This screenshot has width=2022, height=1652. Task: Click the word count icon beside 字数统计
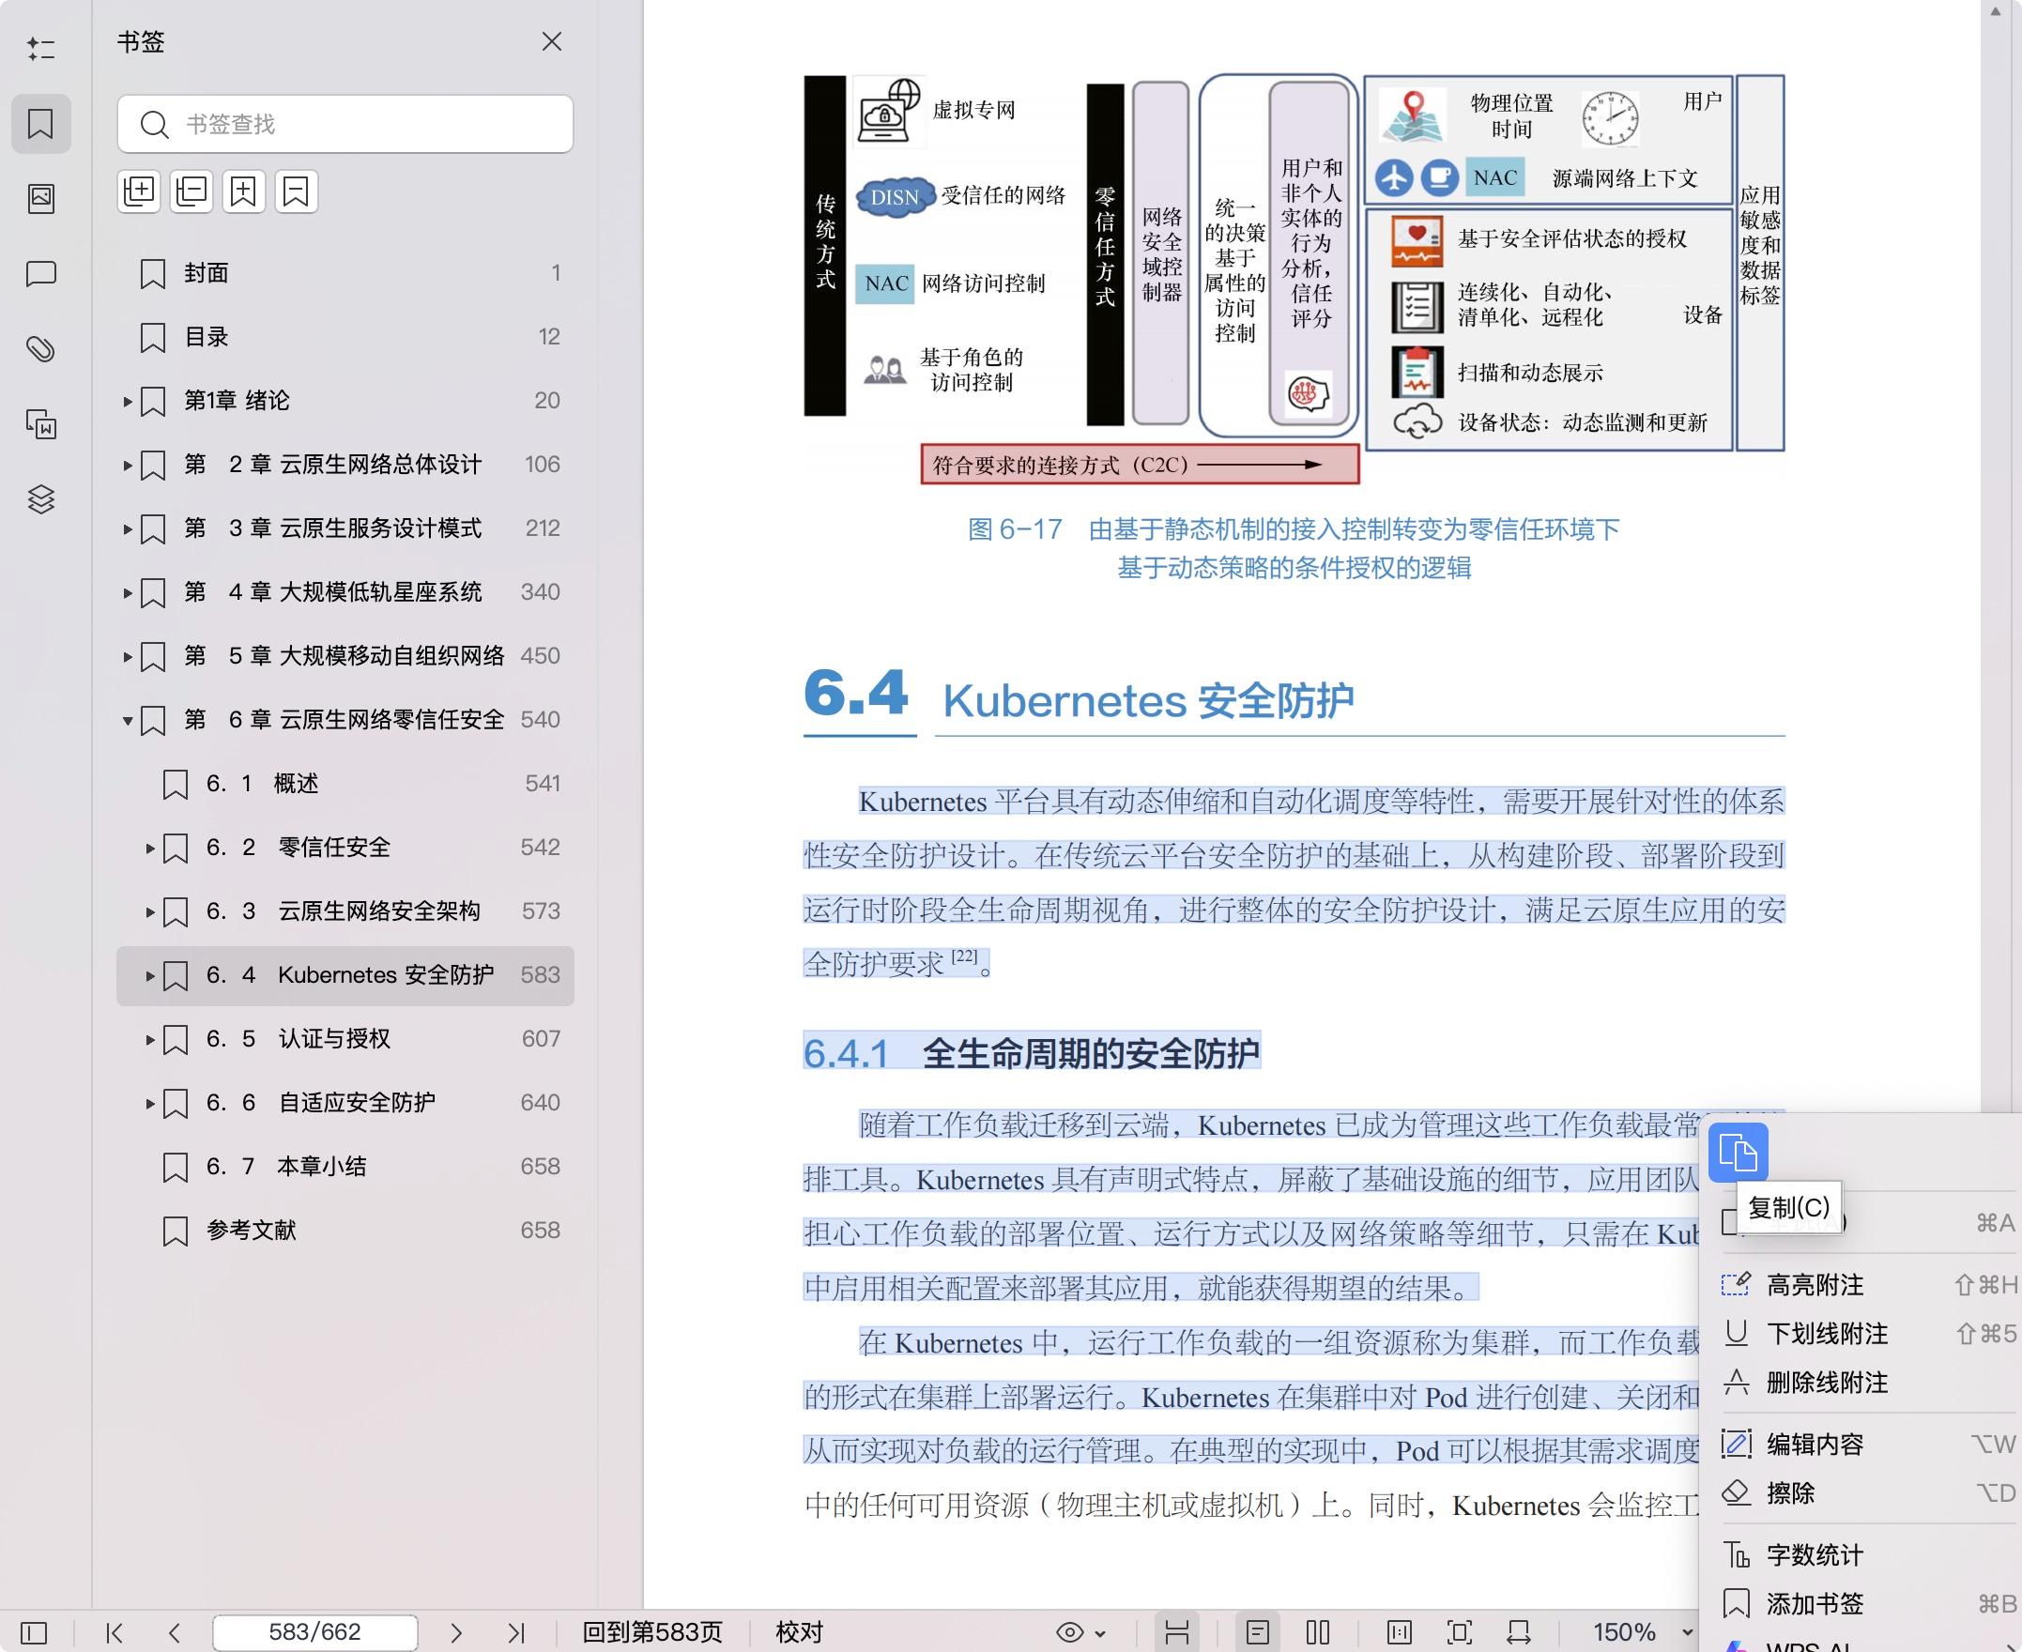[x=1737, y=1554]
